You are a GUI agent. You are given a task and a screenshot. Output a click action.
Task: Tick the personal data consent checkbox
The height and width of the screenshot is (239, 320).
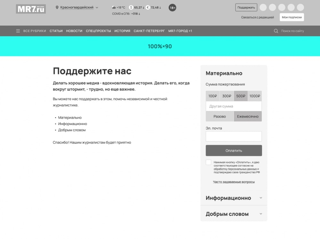208,162
